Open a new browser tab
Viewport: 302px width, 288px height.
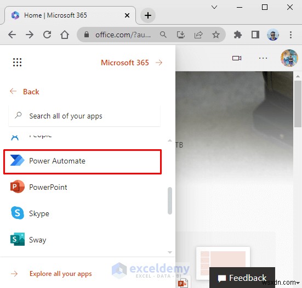[148, 15]
